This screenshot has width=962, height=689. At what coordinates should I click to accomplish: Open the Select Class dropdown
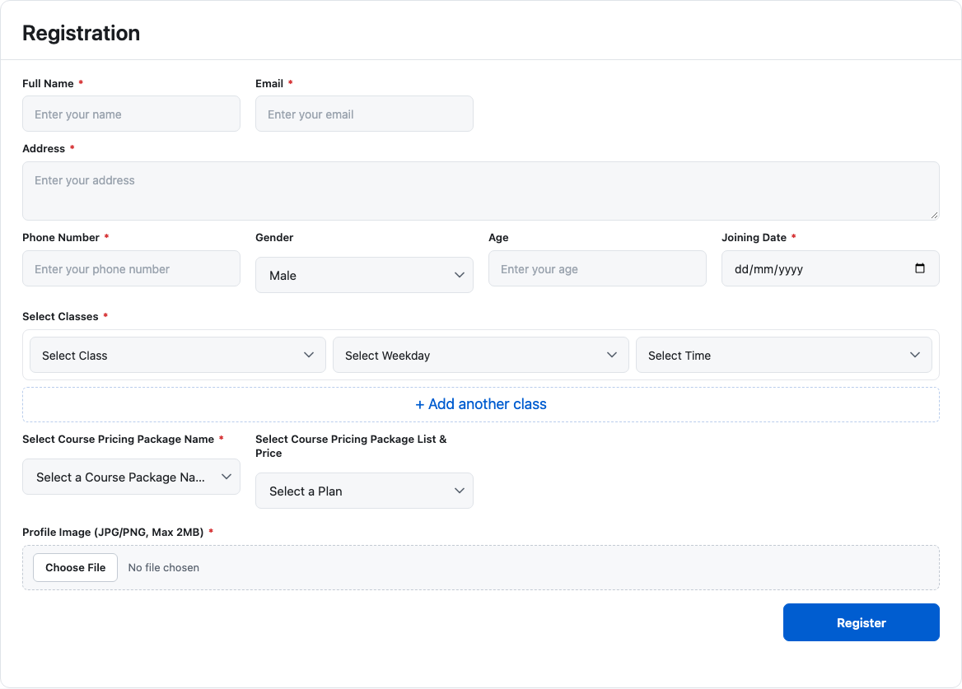178,355
